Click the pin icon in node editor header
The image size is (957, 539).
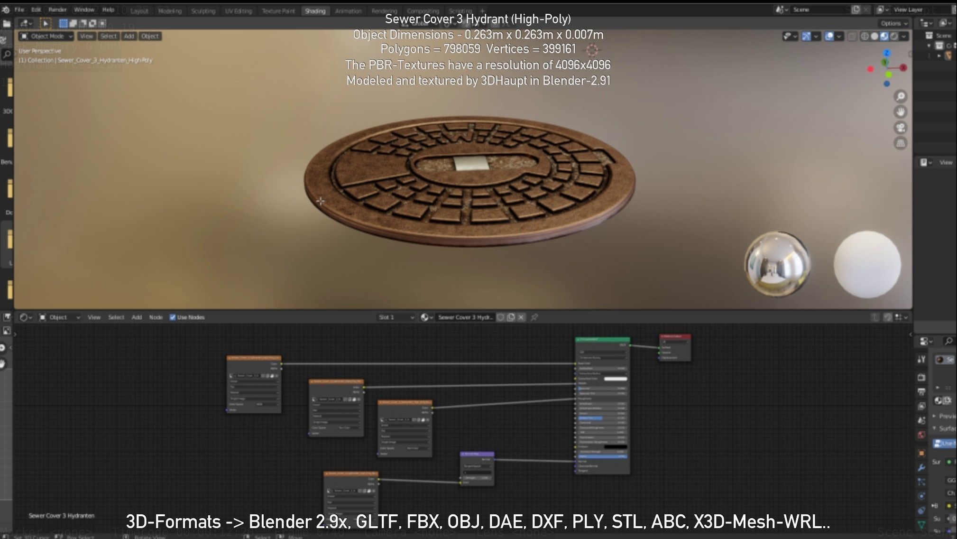coord(534,317)
